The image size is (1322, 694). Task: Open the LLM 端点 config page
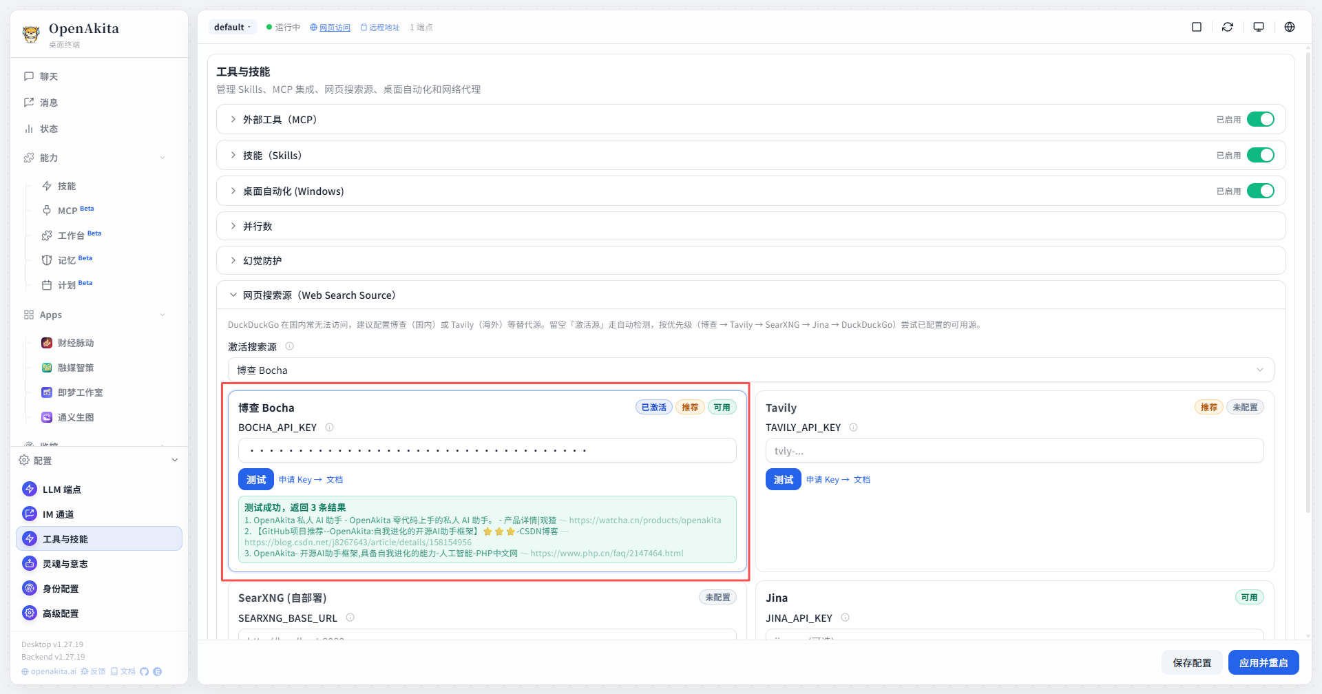pyautogui.click(x=99, y=489)
